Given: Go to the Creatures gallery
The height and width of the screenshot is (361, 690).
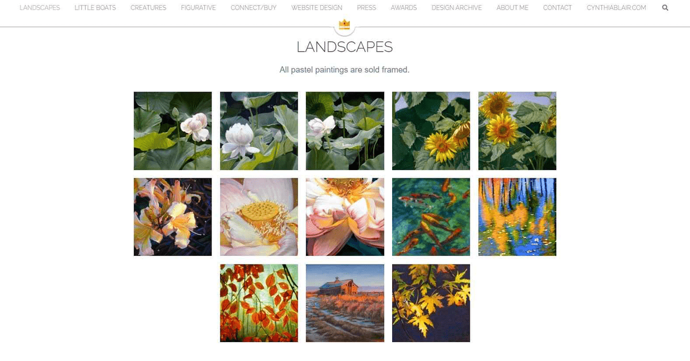Looking at the screenshot, I should click(148, 8).
